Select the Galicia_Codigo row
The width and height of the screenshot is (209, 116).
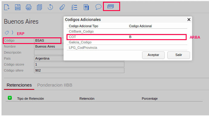[x=127, y=42]
